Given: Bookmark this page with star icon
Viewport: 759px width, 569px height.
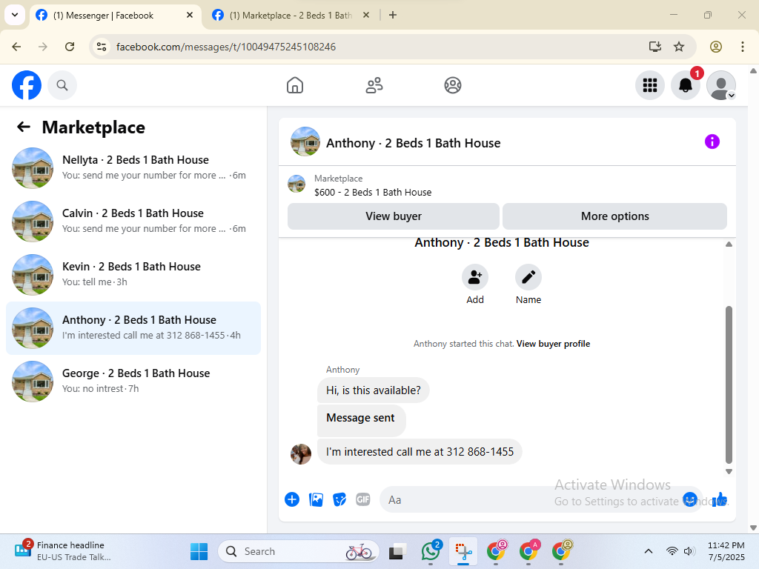Looking at the screenshot, I should point(679,47).
